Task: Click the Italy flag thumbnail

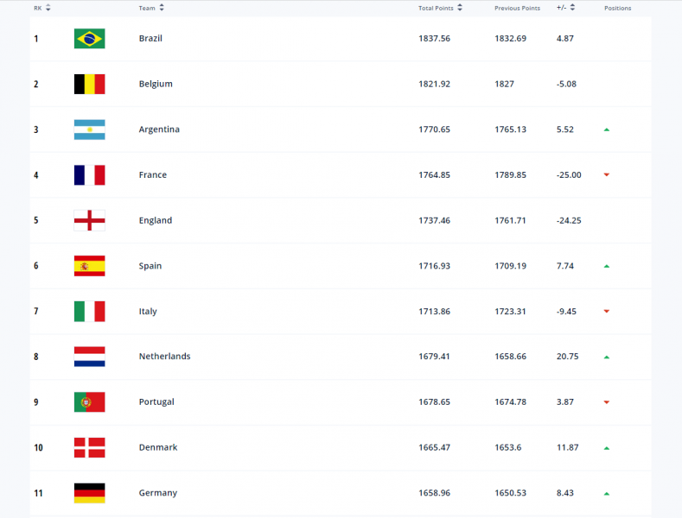Action: (x=89, y=311)
